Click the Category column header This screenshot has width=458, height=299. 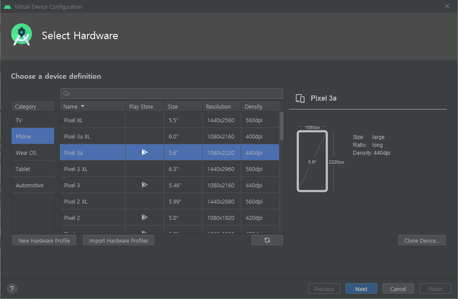[x=33, y=106]
